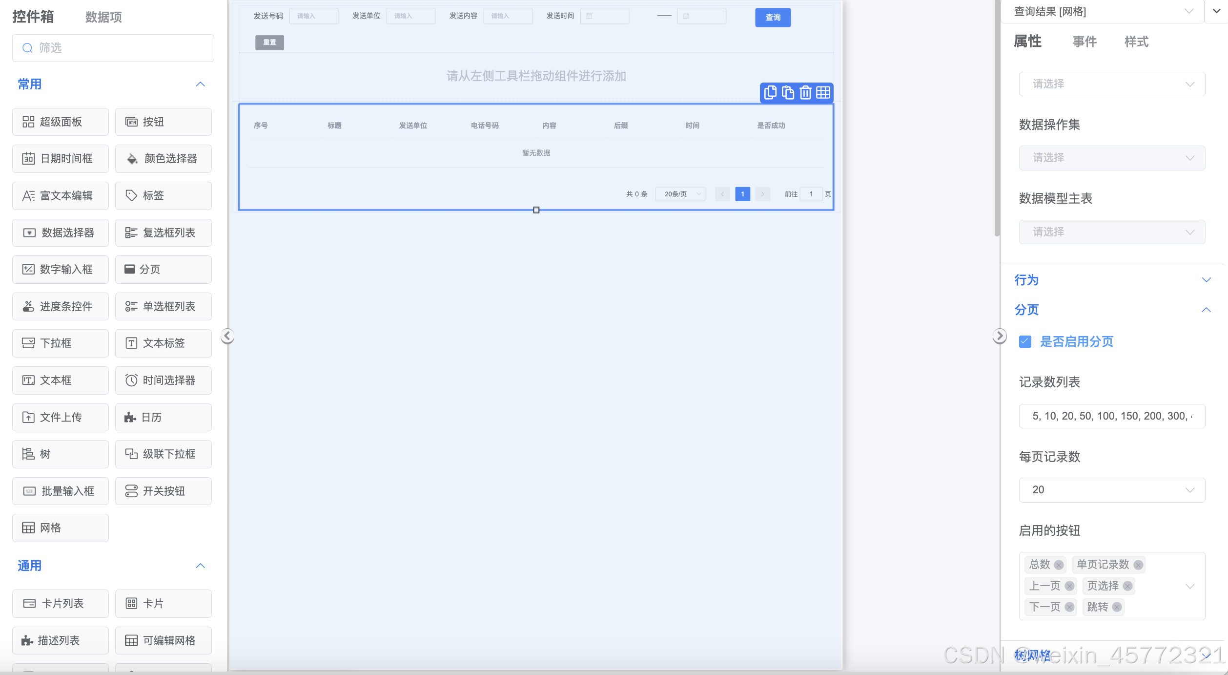Remove the 总数 tag from enabled buttons
This screenshot has width=1228, height=675.
tap(1059, 565)
